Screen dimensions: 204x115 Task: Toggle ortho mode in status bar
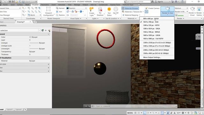click(x=144, y=113)
